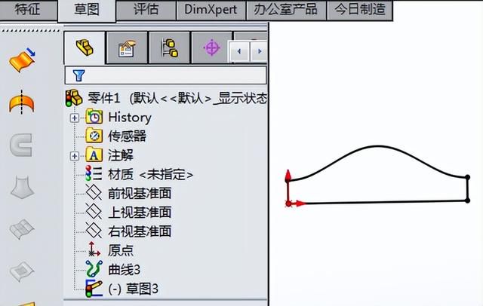
Task: Open the 今日制造 tab
Action: [x=360, y=10]
